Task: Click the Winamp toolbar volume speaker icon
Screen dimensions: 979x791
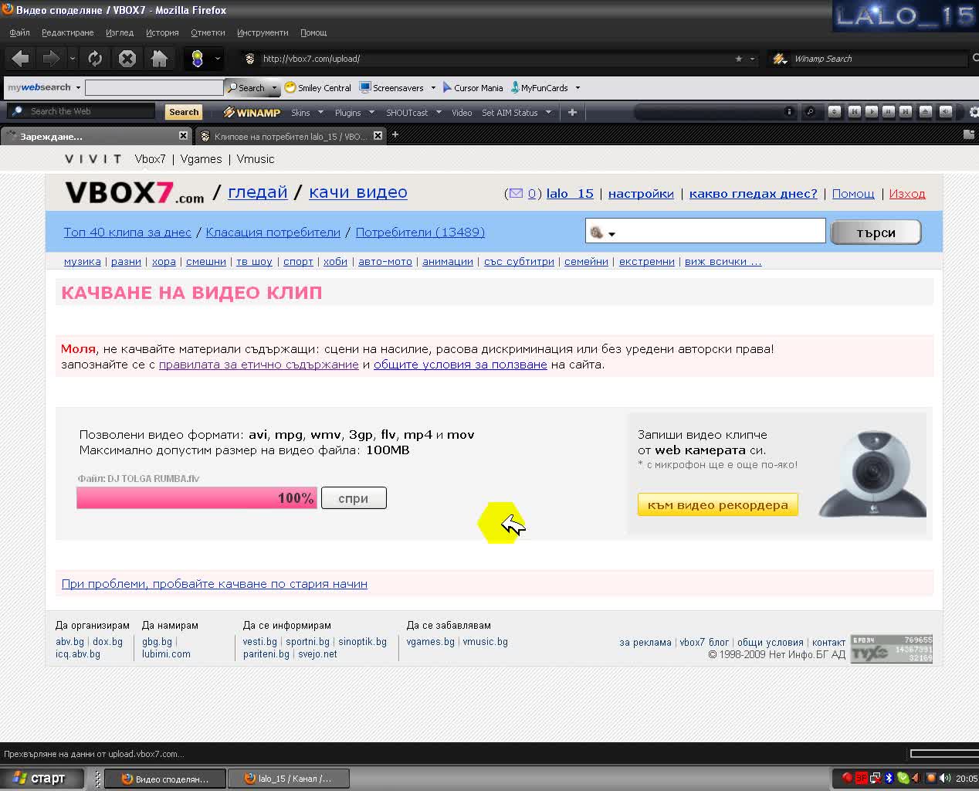Action: pyautogui.click(x=945, y=112)
